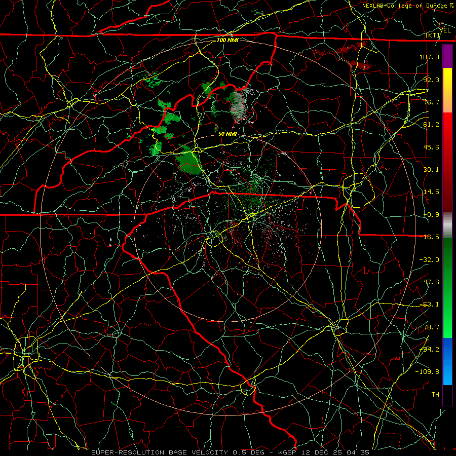Click the 100 NMI range ring label

(x=227, y=40)
